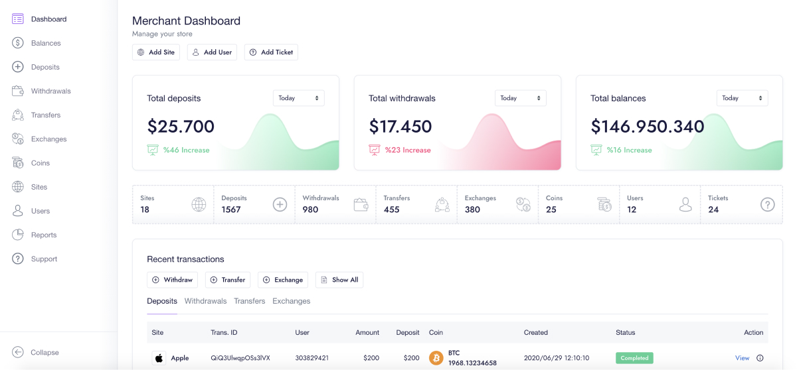797x370 pixels.
Task: Click the Dashboard icon in sidebar
Action: [x=18, y=19]
